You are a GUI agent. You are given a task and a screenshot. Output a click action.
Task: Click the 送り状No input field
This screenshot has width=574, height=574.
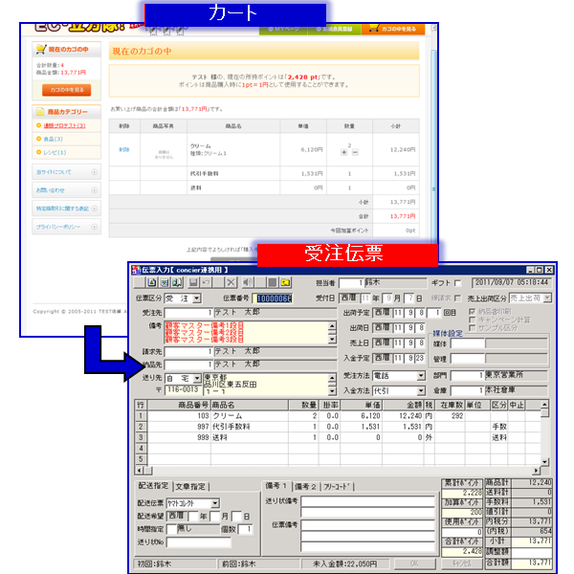click(x=199, y=541)
